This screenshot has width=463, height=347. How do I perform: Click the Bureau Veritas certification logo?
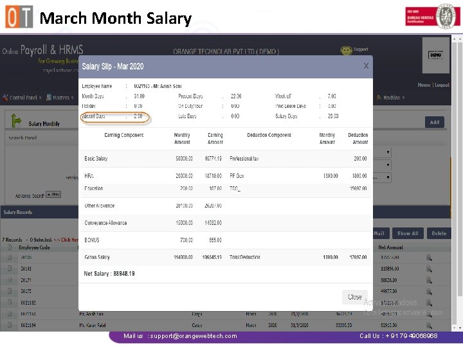[433, 17]
